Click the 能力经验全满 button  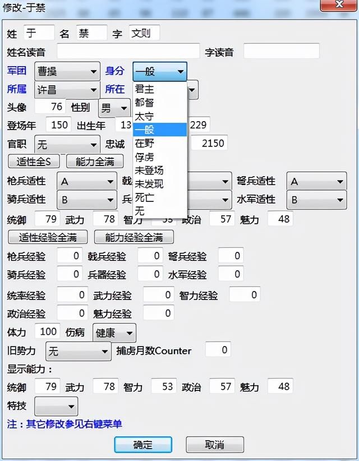click(x=134, y=237)
